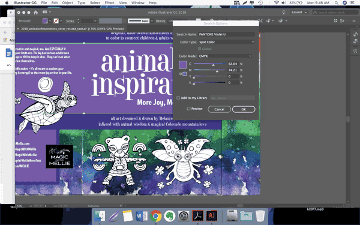This screenshot has width=360, height=225.
Task: Open the Help menu
Action: pos(152,3)
